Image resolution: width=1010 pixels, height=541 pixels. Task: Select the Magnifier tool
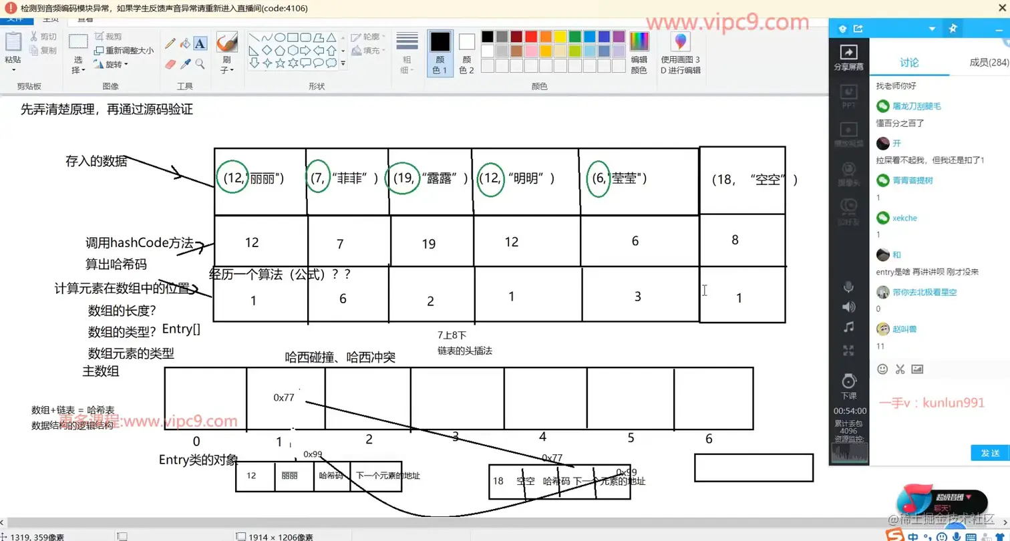tap(200, 64)
